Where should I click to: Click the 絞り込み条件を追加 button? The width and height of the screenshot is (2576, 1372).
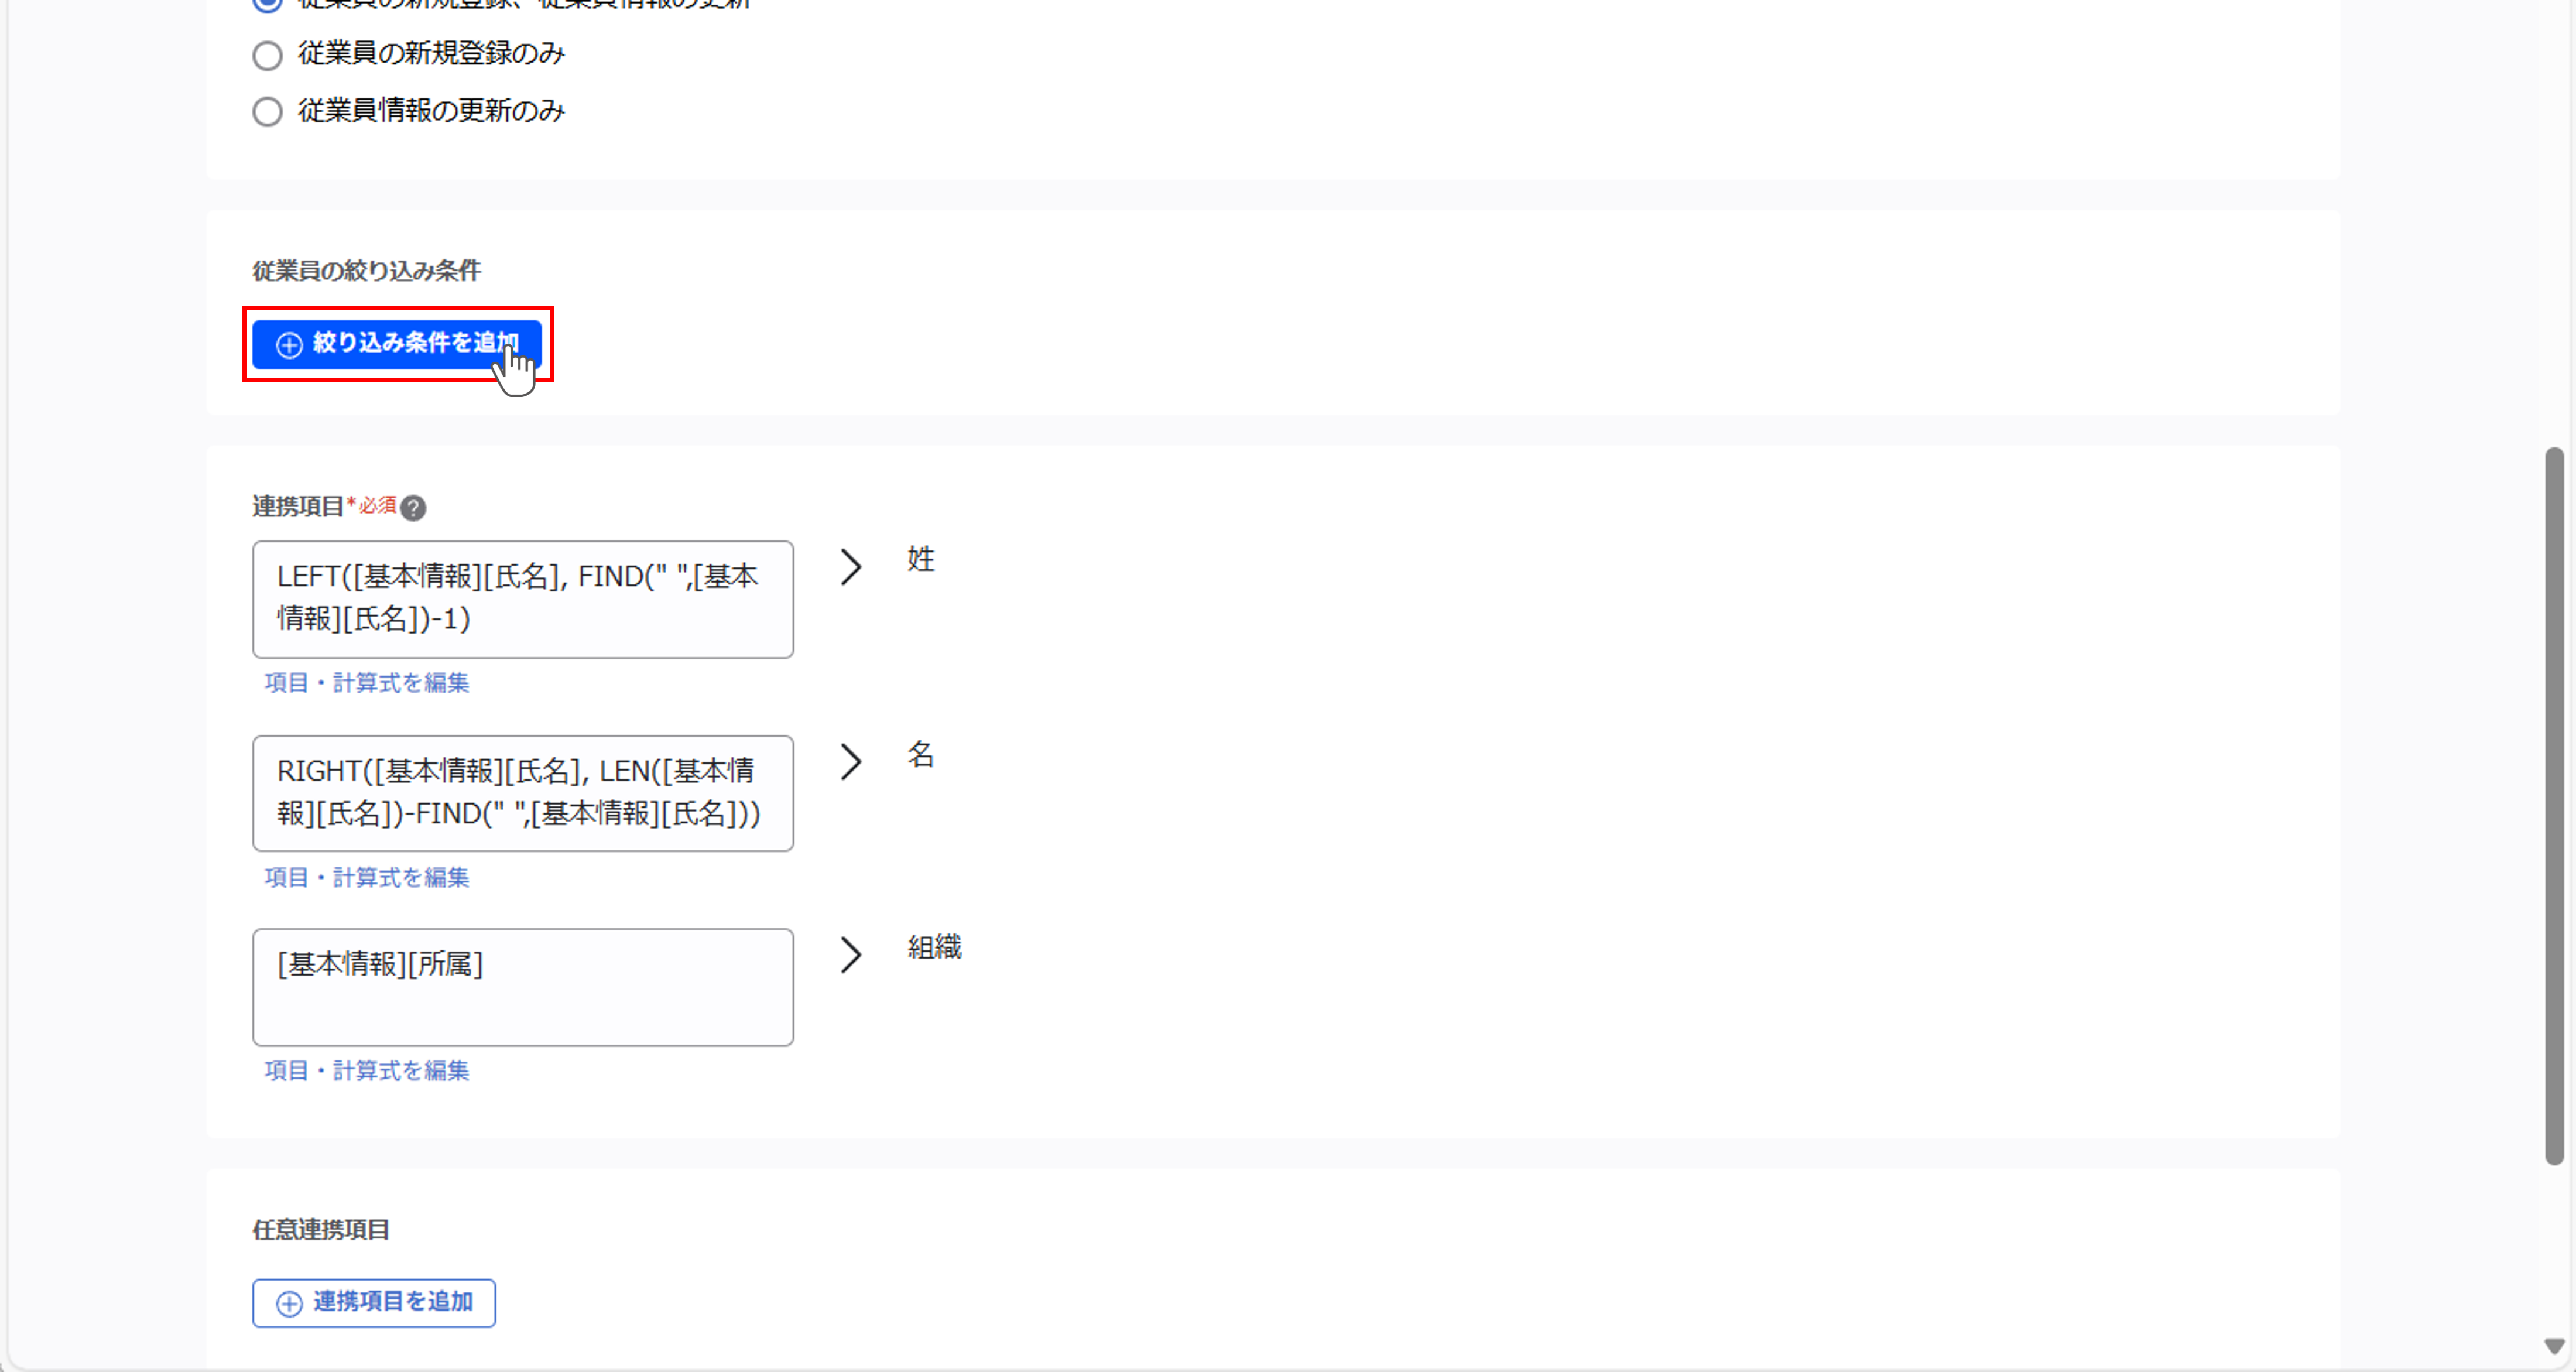[396, 344]
